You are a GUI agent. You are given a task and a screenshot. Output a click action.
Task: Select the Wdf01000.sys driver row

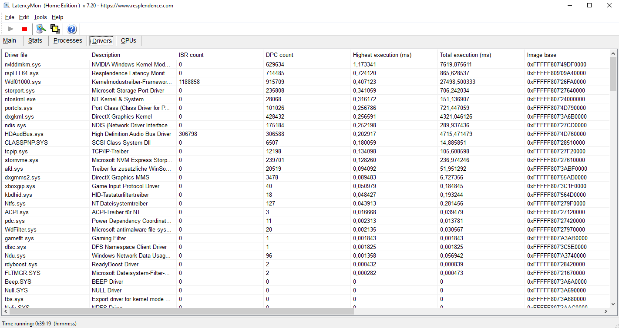coord(306,82)
